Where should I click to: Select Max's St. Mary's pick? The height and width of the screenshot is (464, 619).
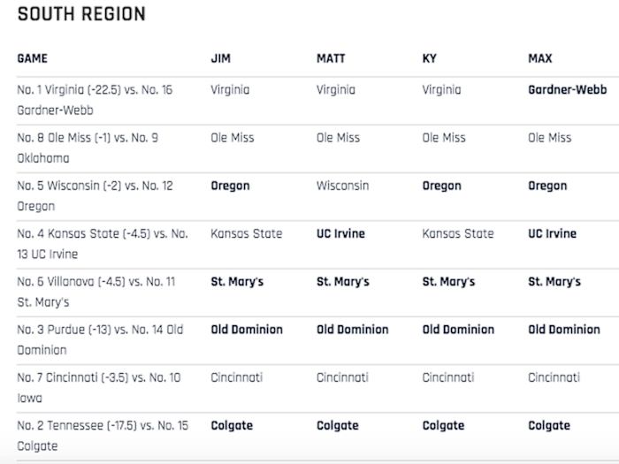[554, 282]
